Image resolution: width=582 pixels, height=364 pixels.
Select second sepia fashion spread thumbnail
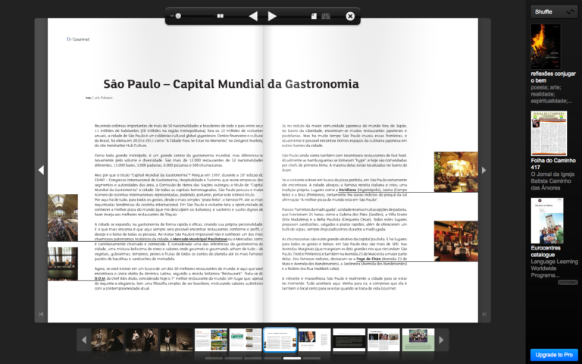coord(142,340)
